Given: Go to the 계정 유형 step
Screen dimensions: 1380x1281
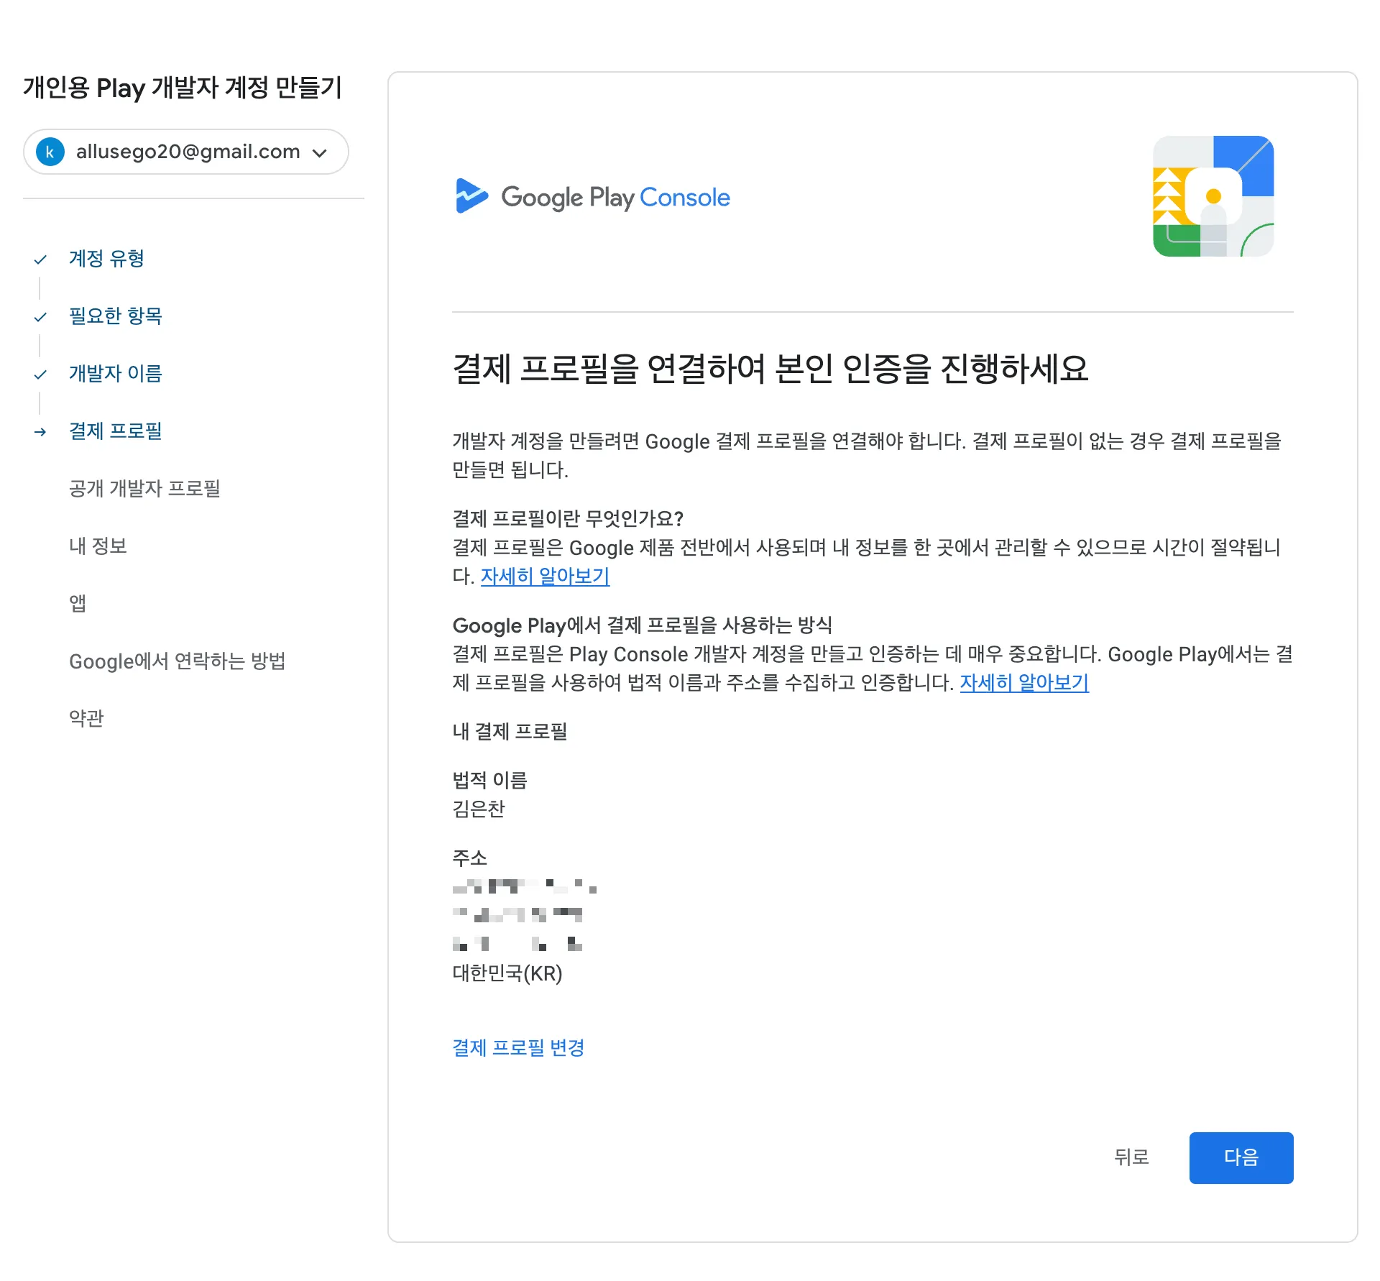Looking at the screenshot, I should (106, 259).
